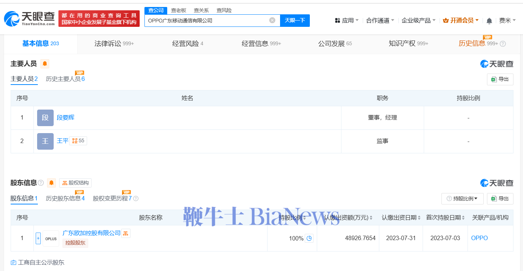Click the 天眼一下 search button
The height and width of the screenshot is (271, 523).
click(x=295, y=21)
